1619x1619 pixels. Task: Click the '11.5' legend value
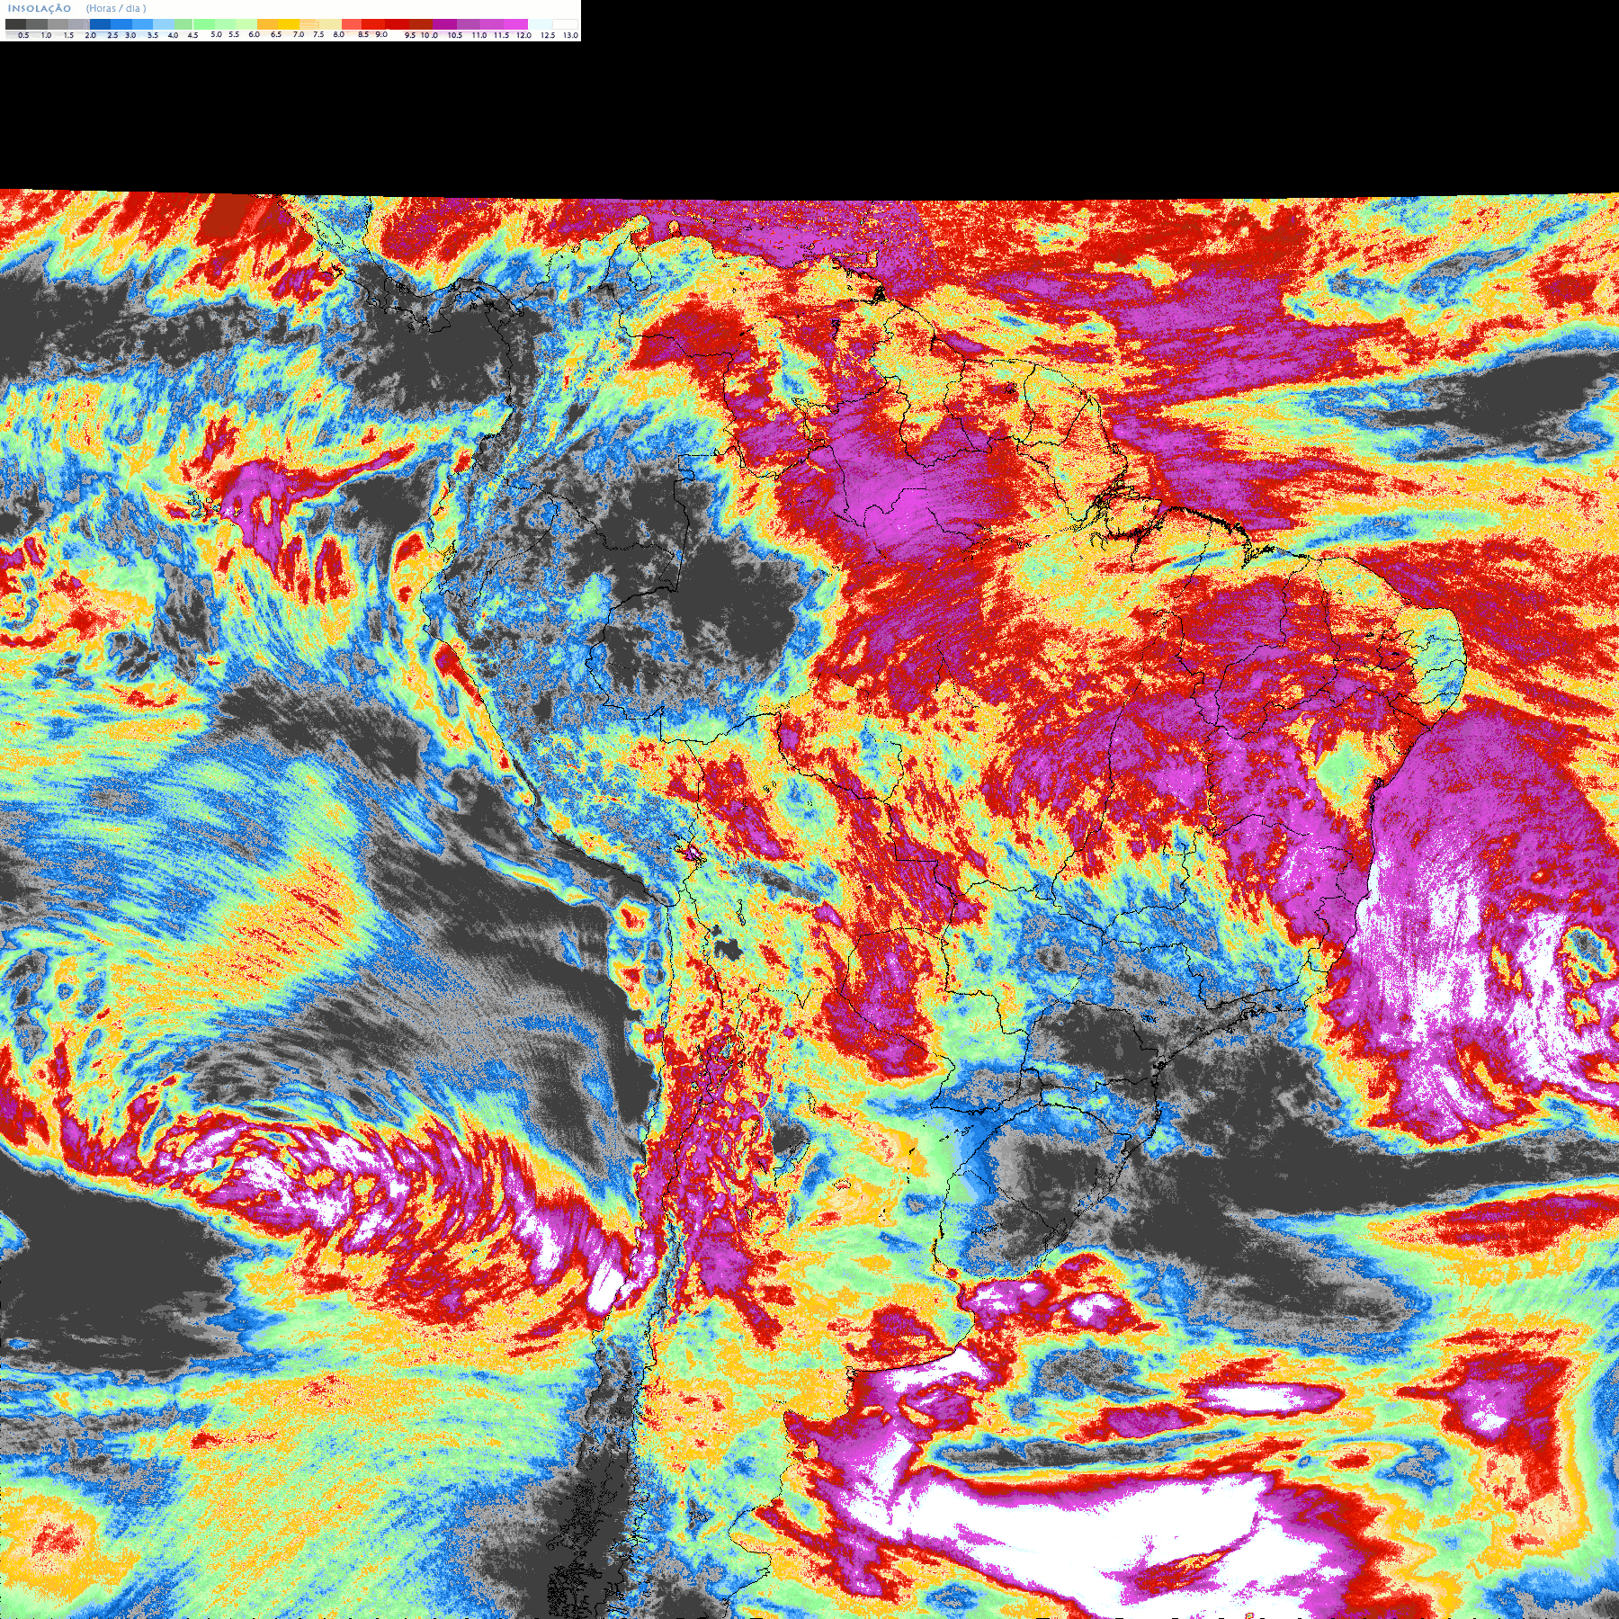coord(501,35)
